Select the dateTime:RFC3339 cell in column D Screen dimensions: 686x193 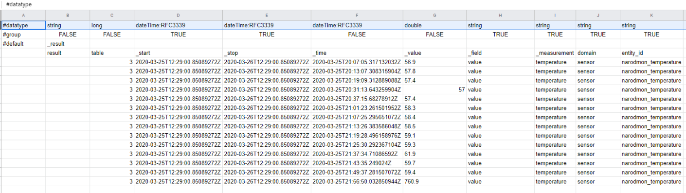tap(178, 25)
